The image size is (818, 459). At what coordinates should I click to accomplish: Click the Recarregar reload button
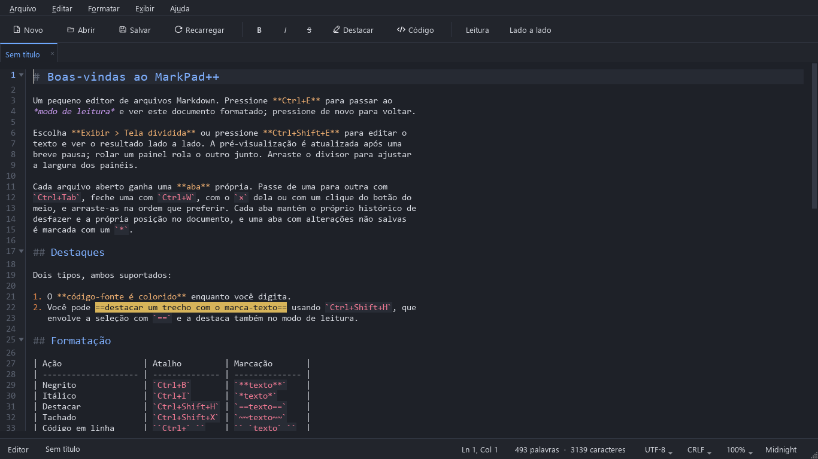point(199,30)
